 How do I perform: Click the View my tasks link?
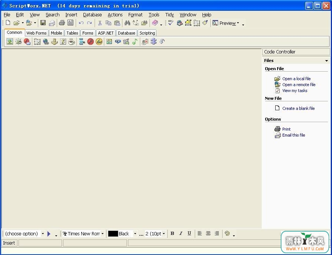[x=295, y=91]
